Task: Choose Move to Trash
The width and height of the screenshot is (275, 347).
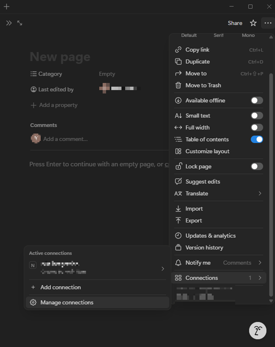Action: 203,85
